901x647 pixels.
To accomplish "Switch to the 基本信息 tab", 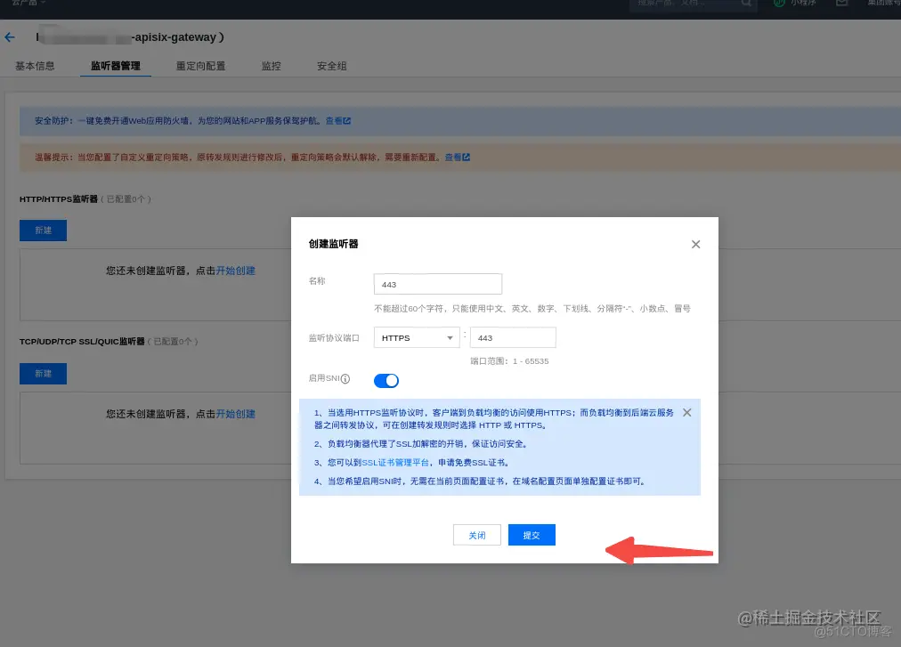I will pos(35,66).
